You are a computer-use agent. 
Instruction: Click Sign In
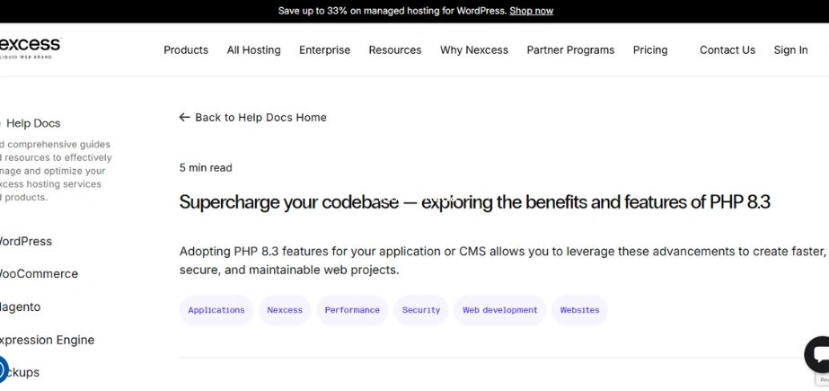790,50
